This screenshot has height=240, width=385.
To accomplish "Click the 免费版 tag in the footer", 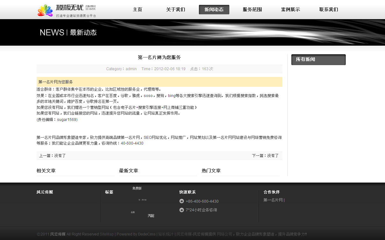I will click(137, 188).
